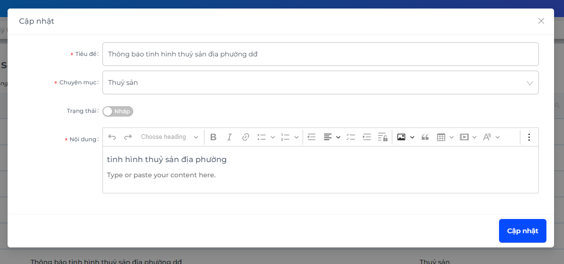Apply italic formatting

click(x=230, y=137)
